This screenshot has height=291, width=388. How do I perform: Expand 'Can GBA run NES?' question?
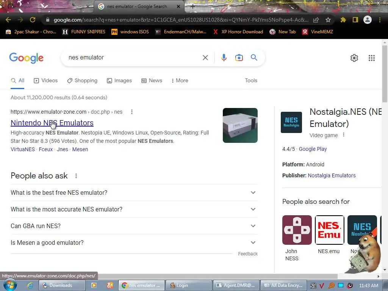134,226
